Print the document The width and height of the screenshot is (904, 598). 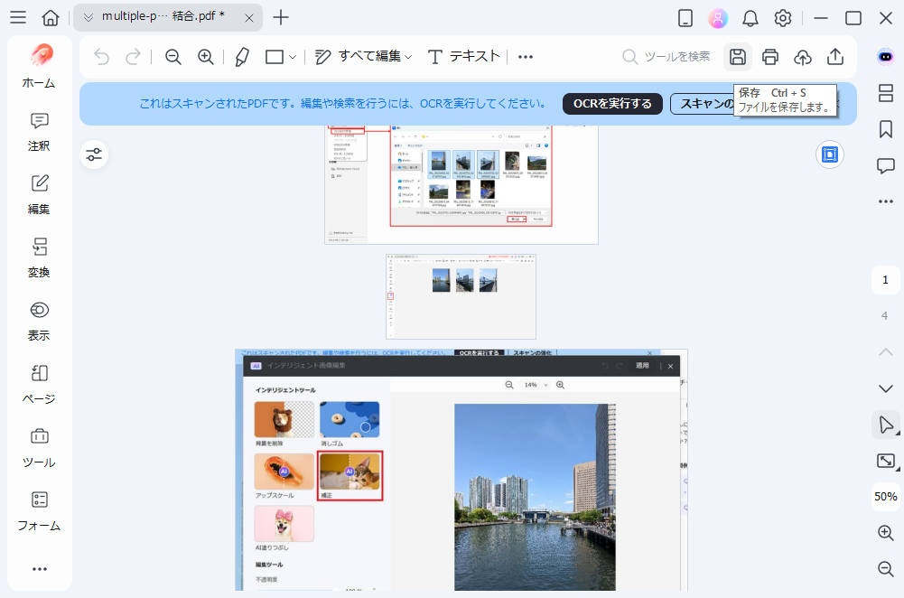pos(770,55)
